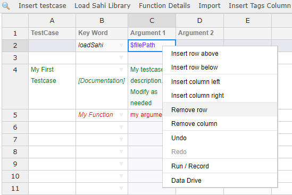Open Function Details
The width and height of the screenshot is (292, 195).
pos(164,6)
